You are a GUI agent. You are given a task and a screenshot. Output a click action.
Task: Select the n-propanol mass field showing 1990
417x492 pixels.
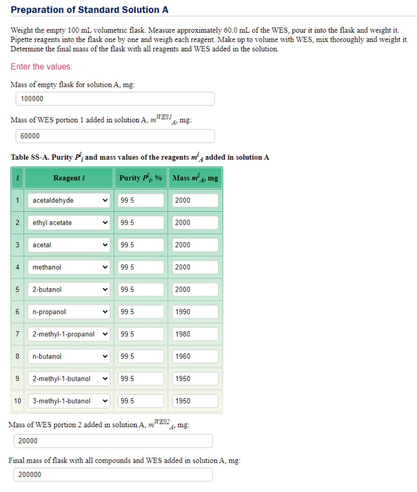click(x=195, y=312)
